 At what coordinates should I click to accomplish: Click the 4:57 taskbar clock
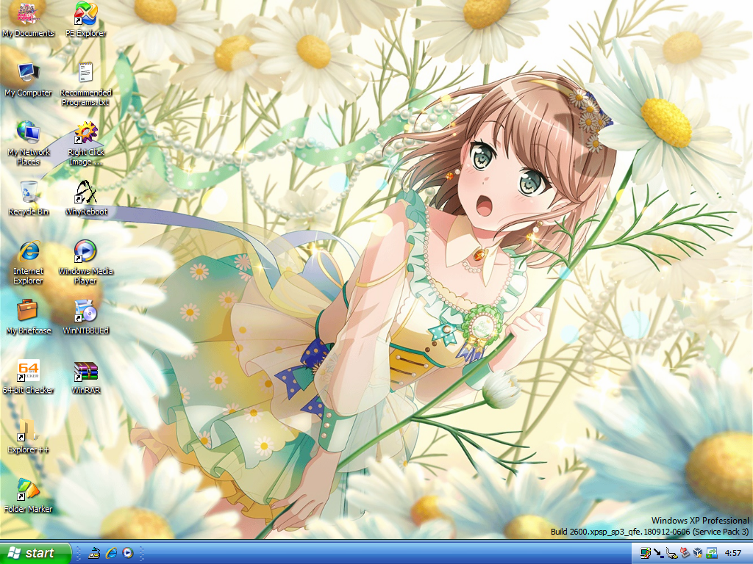tap(733, 554)
